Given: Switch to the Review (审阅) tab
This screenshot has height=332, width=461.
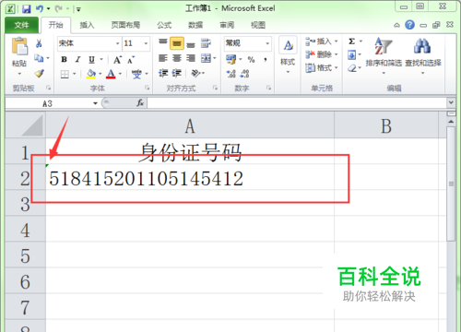Looking at the screenshot, I should pos(227,25).
